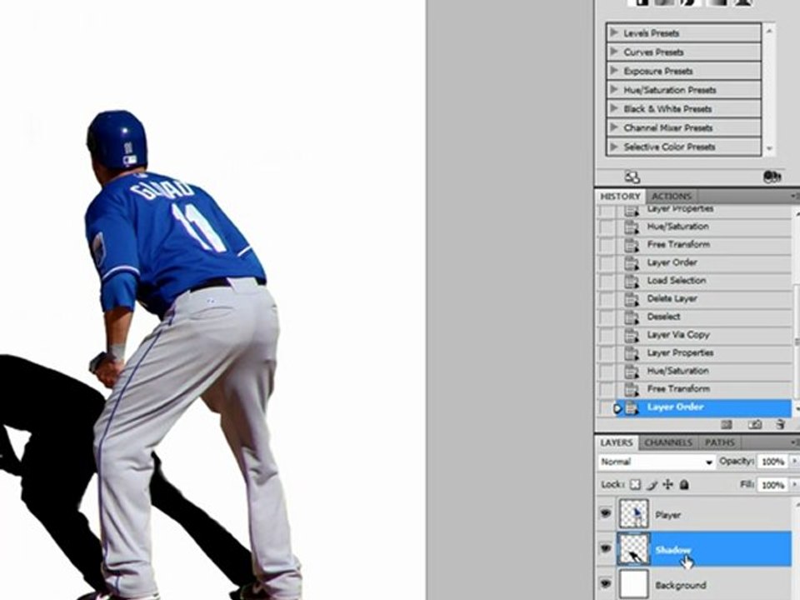Image resolution: width=800 pixels, height=600 pixels.
Task: Click Create new document from current state
Action: [x=727, y=424]
